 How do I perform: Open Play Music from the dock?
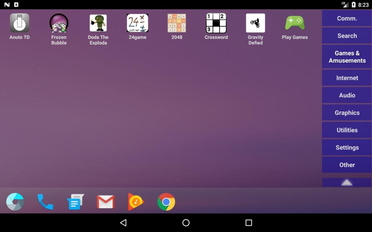(x=136, y=202)
